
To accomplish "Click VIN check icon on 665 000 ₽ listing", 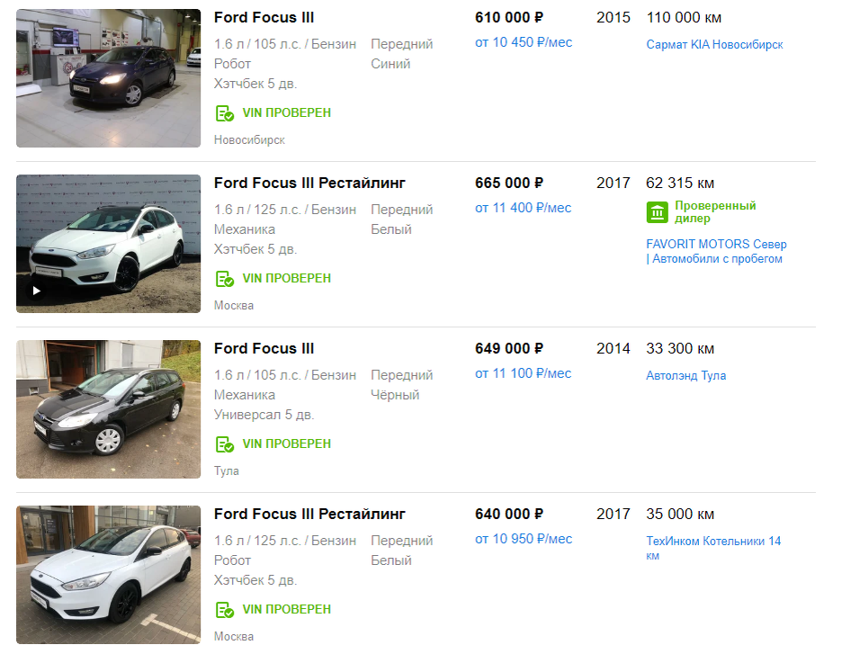I will 224,279.
